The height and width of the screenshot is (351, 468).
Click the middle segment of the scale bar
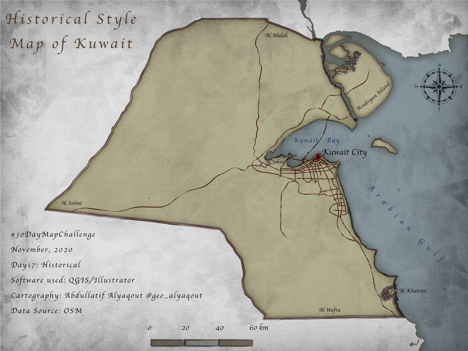point(202,343)
